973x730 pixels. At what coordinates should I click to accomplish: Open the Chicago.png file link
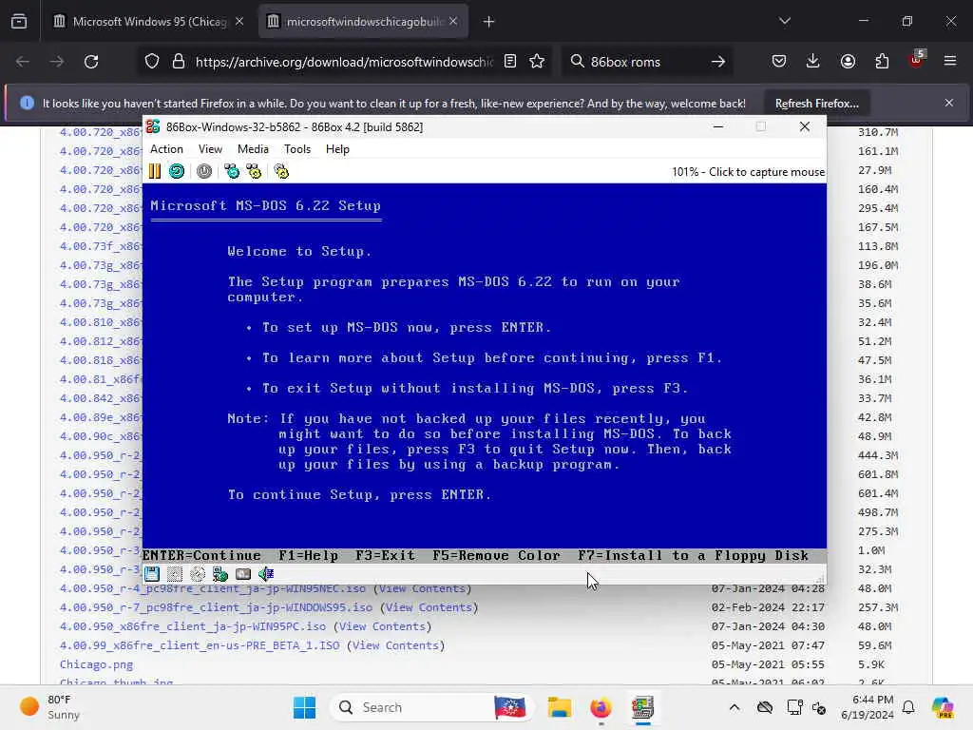(x=96, y=664)
